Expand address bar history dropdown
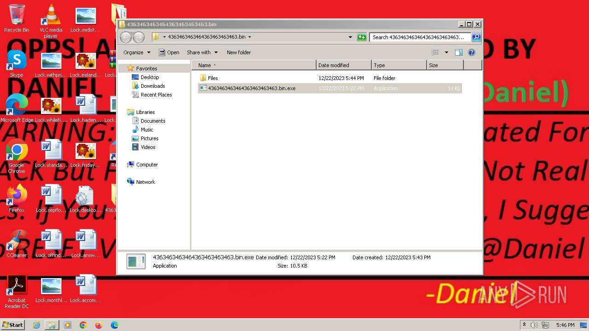The height and width of the screenshot is (331, 589). click(350, 37)
